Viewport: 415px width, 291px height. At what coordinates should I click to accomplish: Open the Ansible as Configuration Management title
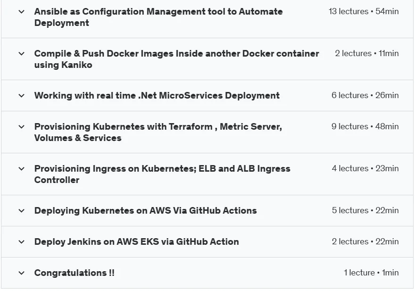[x=158, y=17]
